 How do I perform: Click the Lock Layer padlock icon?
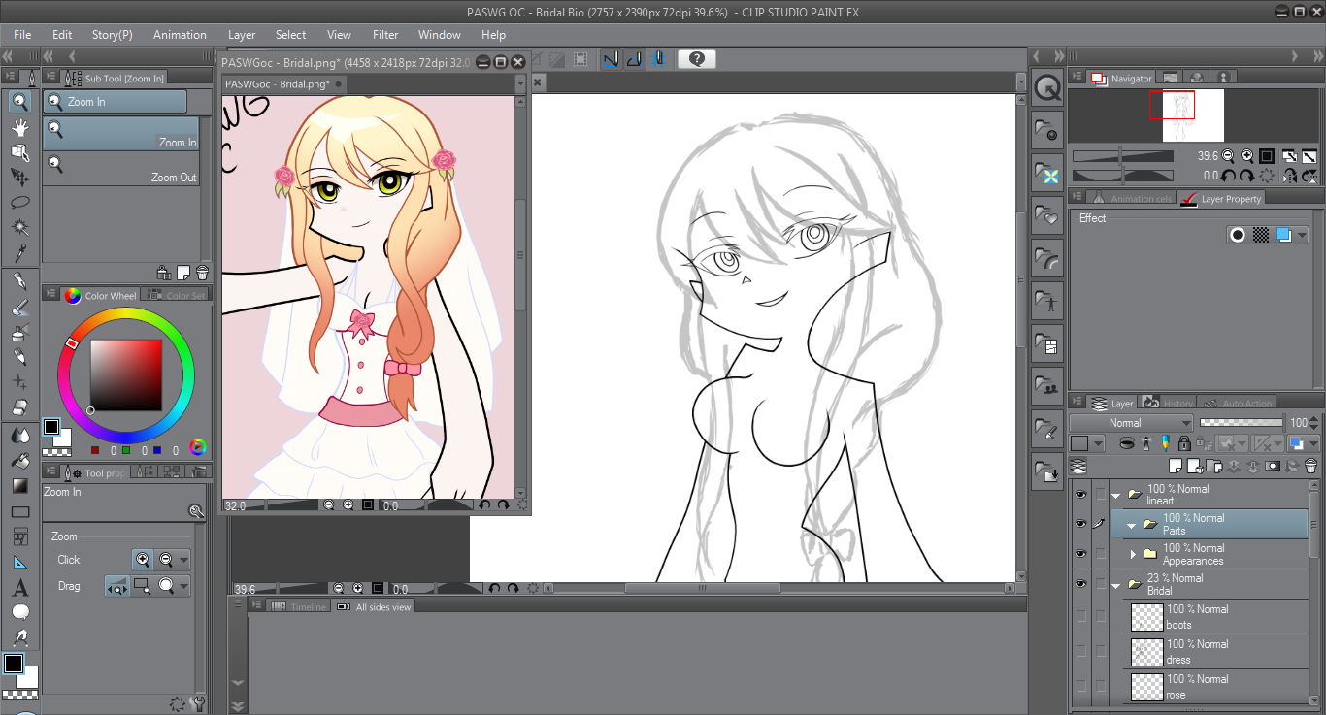tap(1184, 443)
